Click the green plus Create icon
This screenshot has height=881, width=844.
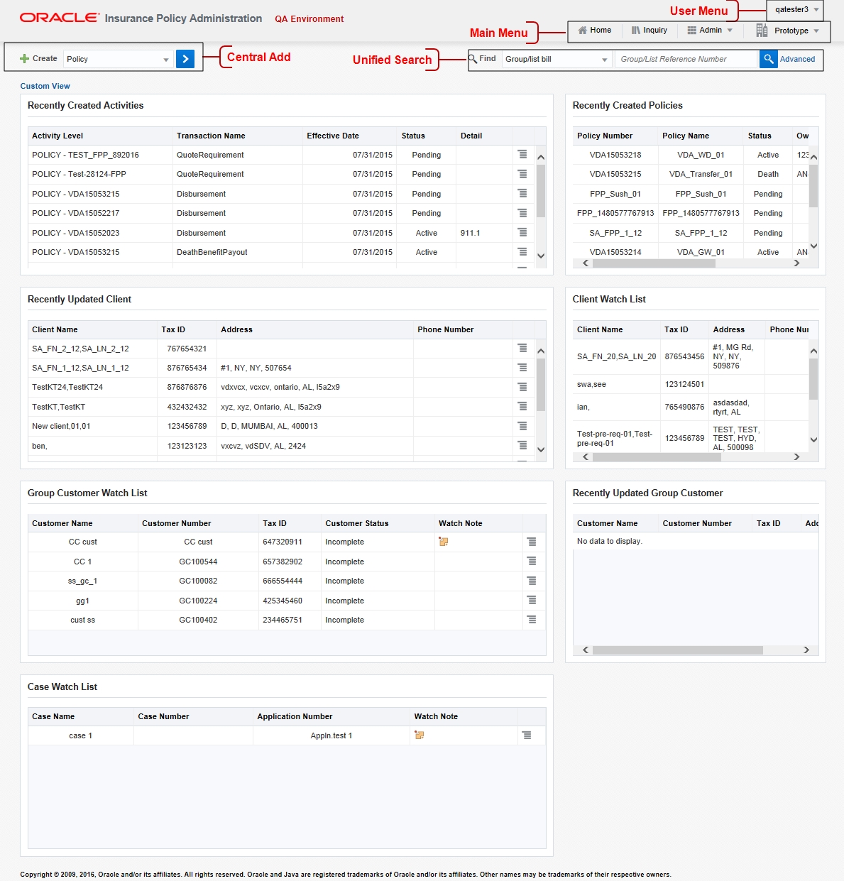(x=24, y=59)
